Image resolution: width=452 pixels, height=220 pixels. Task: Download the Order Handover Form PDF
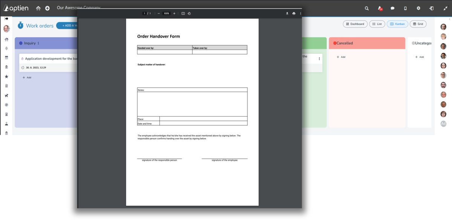point(287,14)
